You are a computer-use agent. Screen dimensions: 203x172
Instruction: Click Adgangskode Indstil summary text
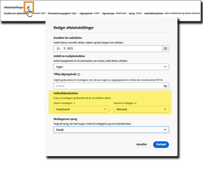[89, 13]
